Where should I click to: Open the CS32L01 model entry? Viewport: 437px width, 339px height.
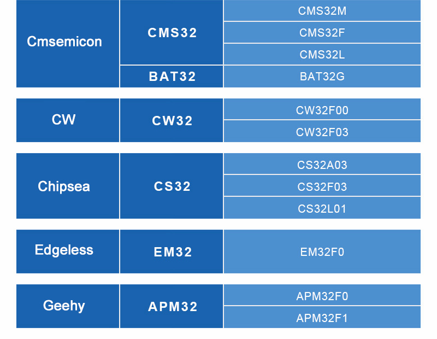322,208
